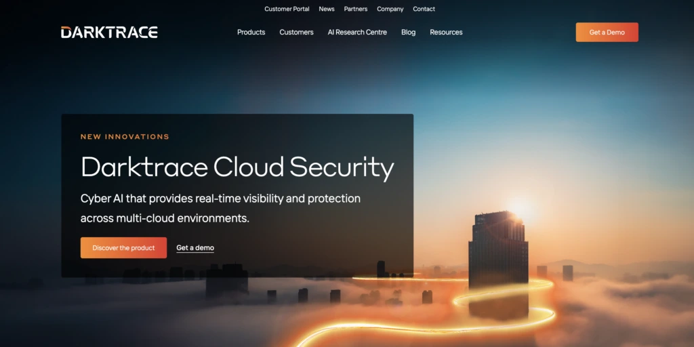Image resolution: width=694 pixels, height=347 pixels.
Task: Open the Customer Portal link
Action: pyautogui.click(x=287, y=9)
